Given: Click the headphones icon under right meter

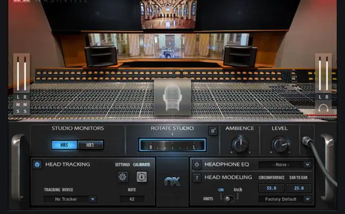Looking at the screenshot, I should pyautogui.click(x=324, y=108).
